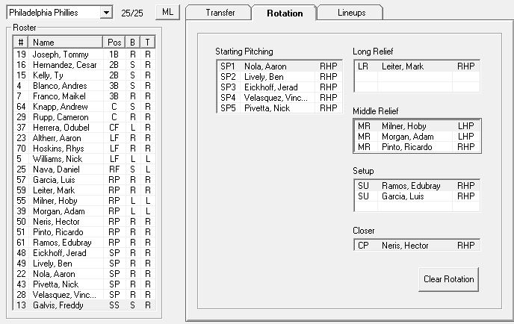Click the # column header in the roster
This screenshot has width=514, height=324.
pos(21,43)
